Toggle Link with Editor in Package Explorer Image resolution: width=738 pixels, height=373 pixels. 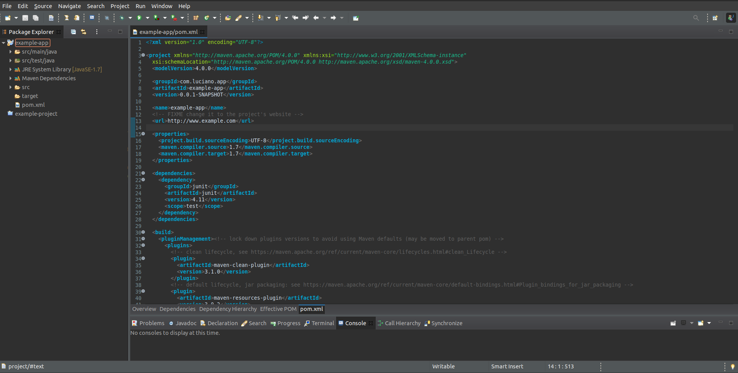pos(84,32)
